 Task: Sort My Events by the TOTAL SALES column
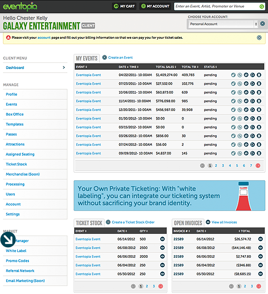point(166,67)
